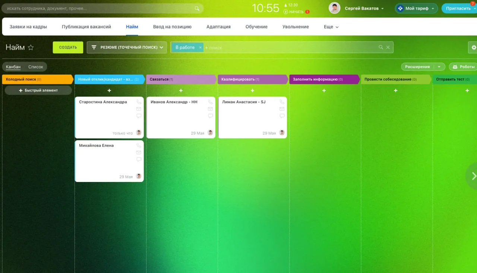This screenshot has height=273, width=477.
Task: Click the СОЗДАТЬ button
Action: click(x=68, y=47)
